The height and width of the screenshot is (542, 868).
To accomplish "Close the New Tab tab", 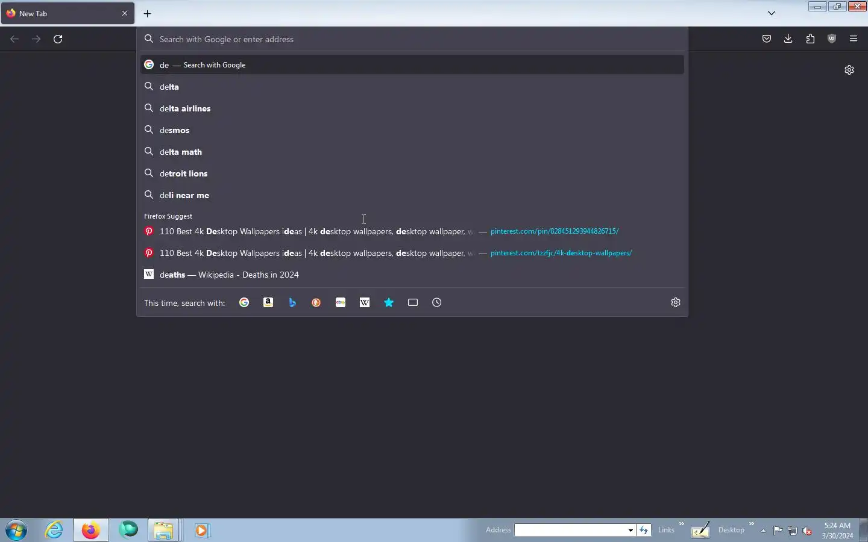I will 125,13.
